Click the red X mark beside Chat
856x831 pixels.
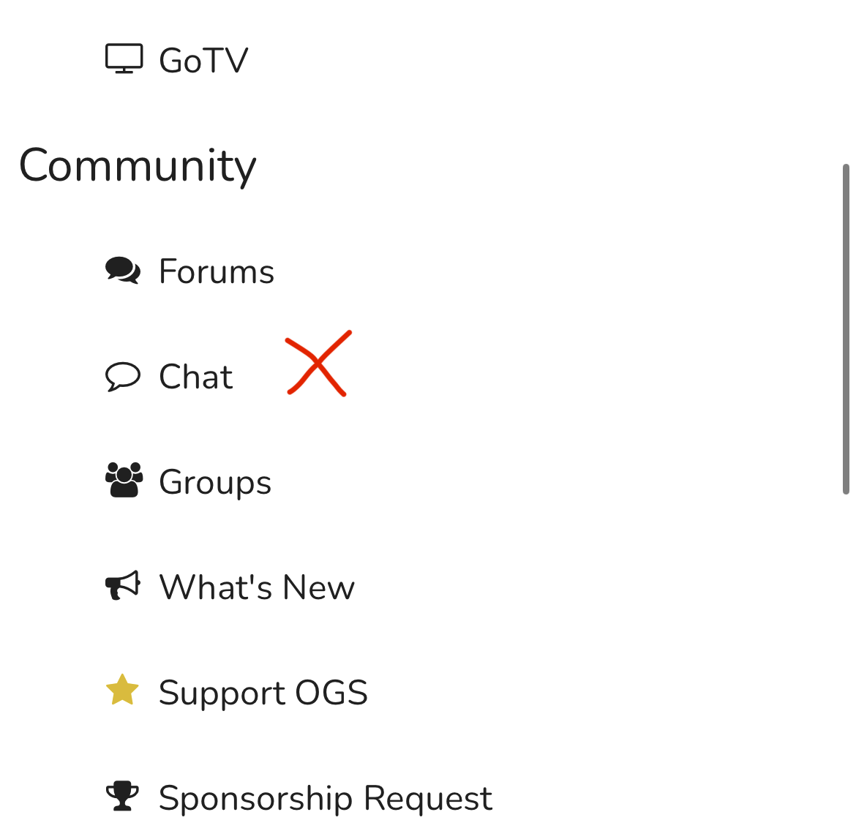point(318,364)
